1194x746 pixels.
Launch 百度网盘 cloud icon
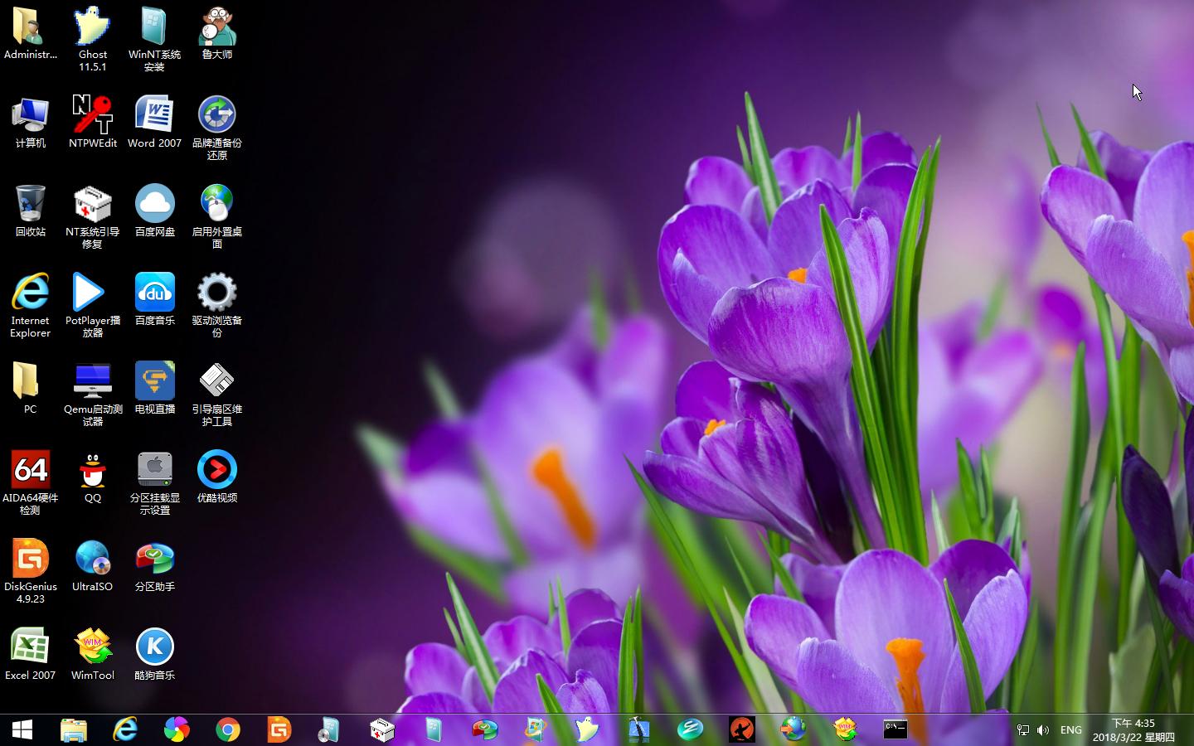155,211
